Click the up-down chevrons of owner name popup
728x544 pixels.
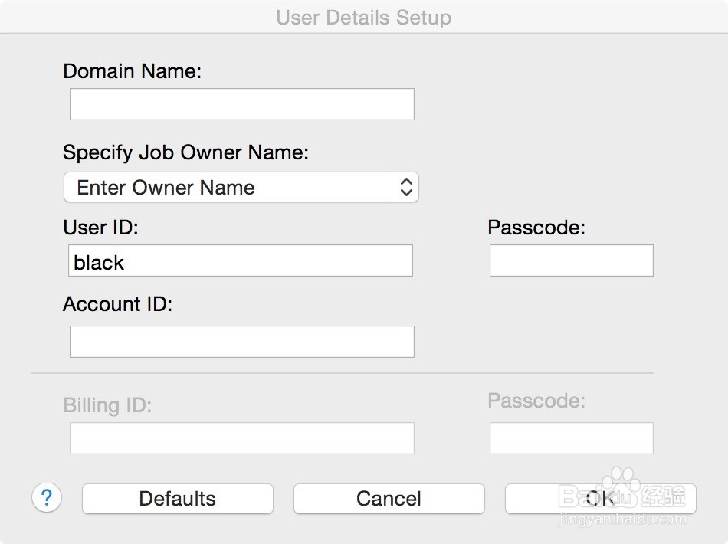[x=406, y=187]
